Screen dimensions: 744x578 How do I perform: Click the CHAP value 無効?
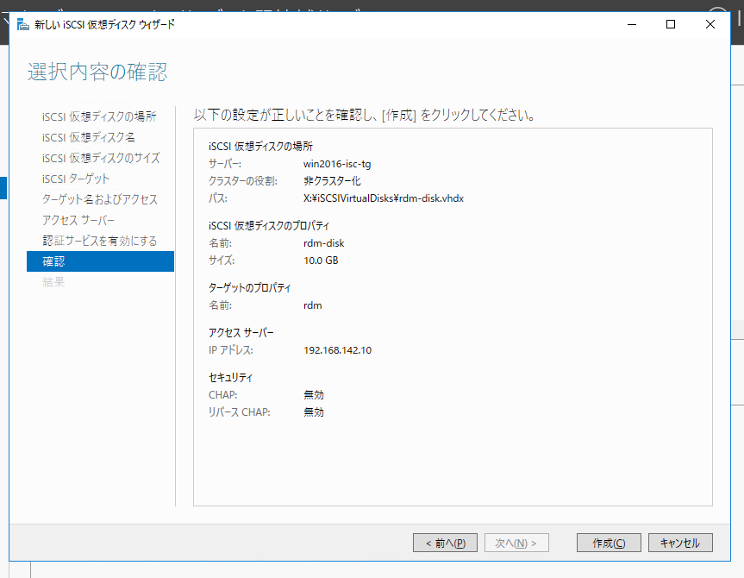click(314, 395)
